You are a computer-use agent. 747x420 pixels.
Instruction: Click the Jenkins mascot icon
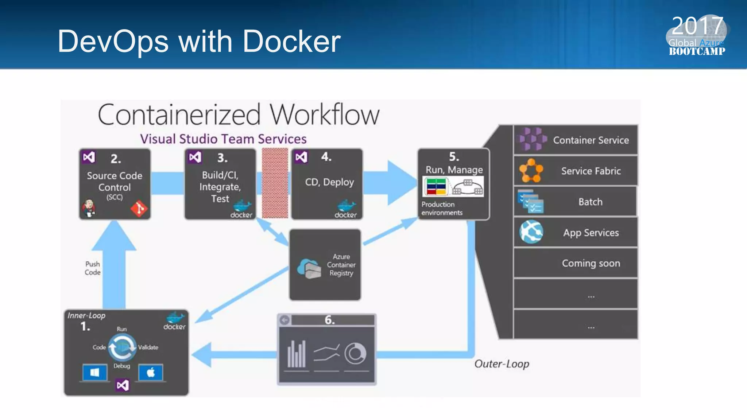89,208
